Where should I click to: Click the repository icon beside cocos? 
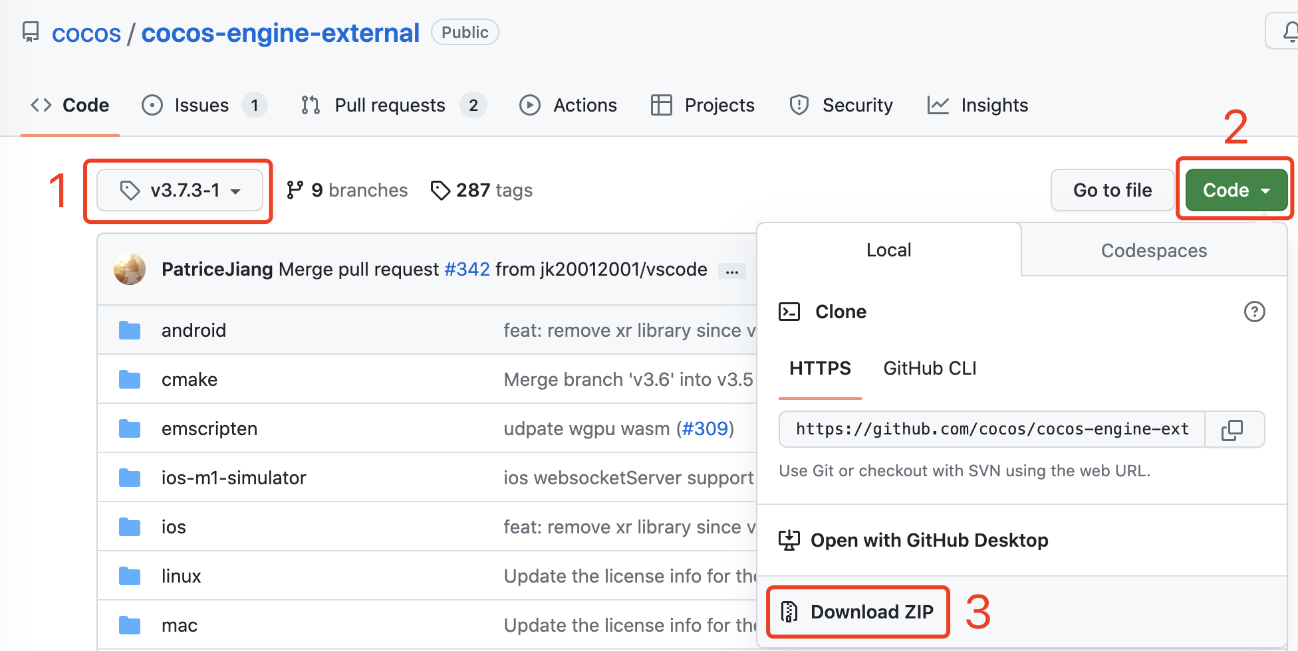click(31, 32)
